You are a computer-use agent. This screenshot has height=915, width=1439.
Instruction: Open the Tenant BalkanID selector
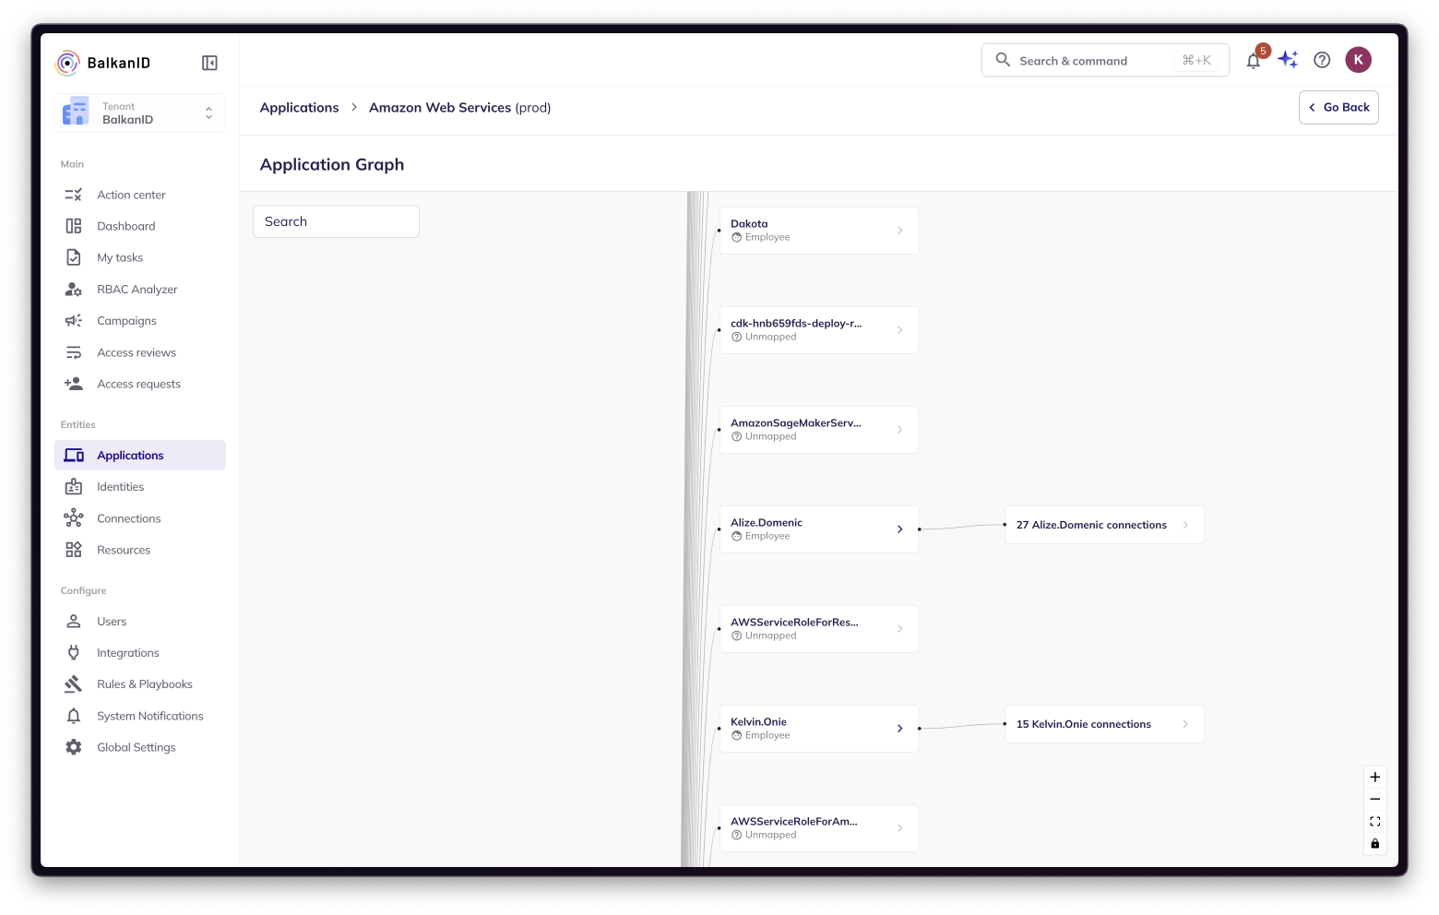coord(139,113)
